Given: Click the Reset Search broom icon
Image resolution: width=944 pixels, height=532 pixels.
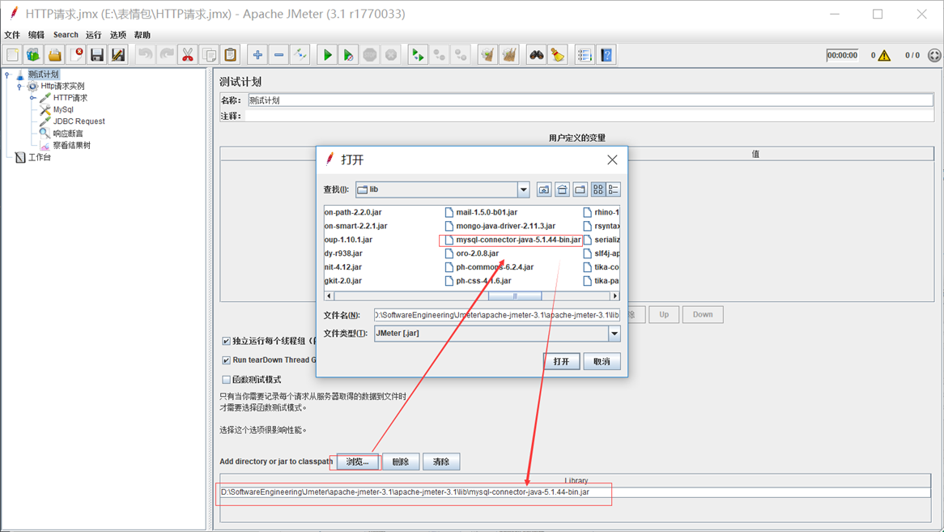Looking at the screenshot, I should tap(558, 55).
